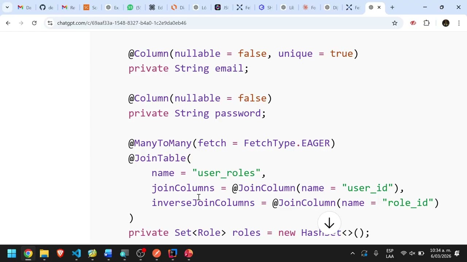Switch to the 'JS' browser tab
Viewport: 467px width, 262px height.
221,7
